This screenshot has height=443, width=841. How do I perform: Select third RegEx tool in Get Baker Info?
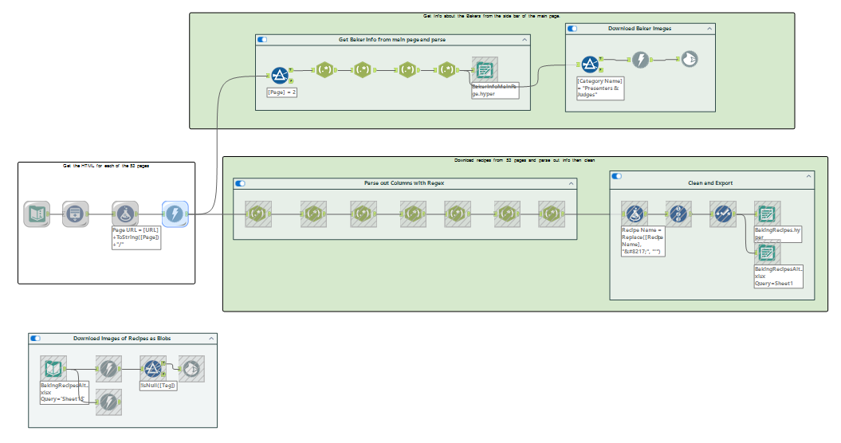407,70
